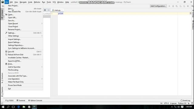Open the Refactor menu
Screen dimensions: 194x109
[x=37, y=2]
